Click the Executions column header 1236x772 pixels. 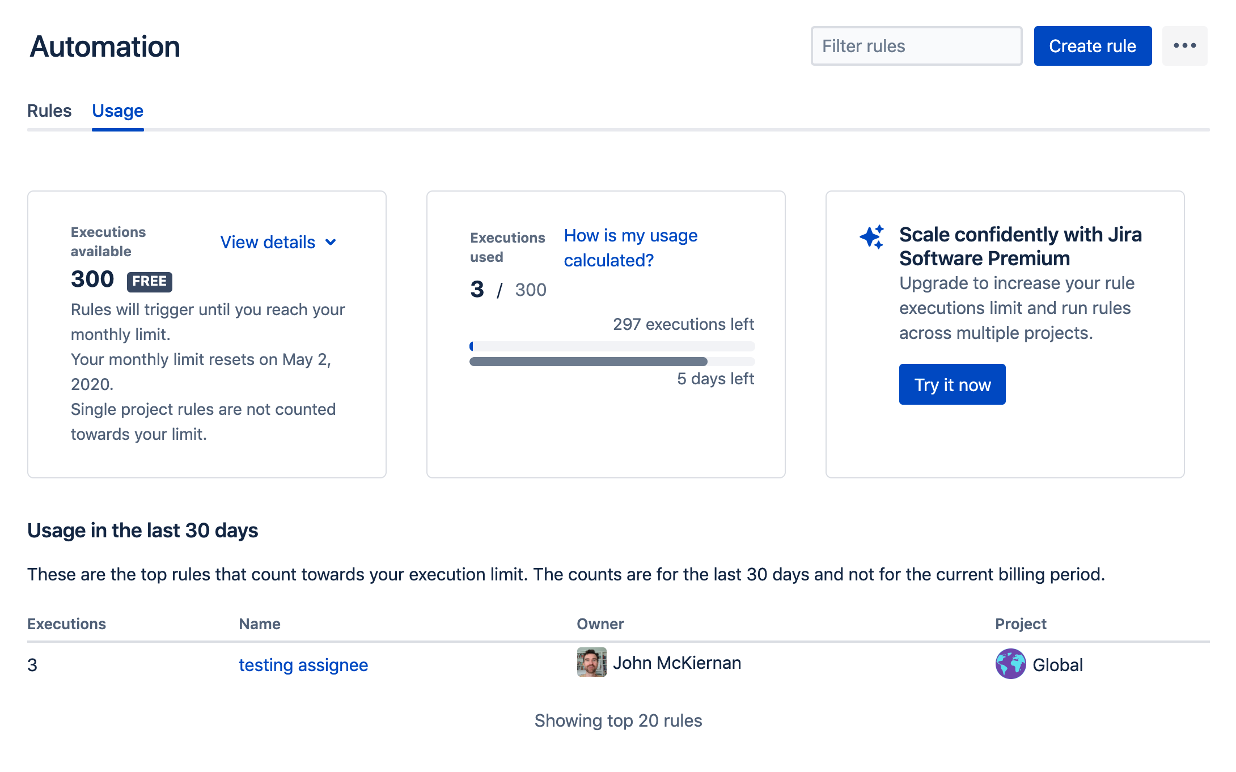pyautogui.click(x=66, y=623)
